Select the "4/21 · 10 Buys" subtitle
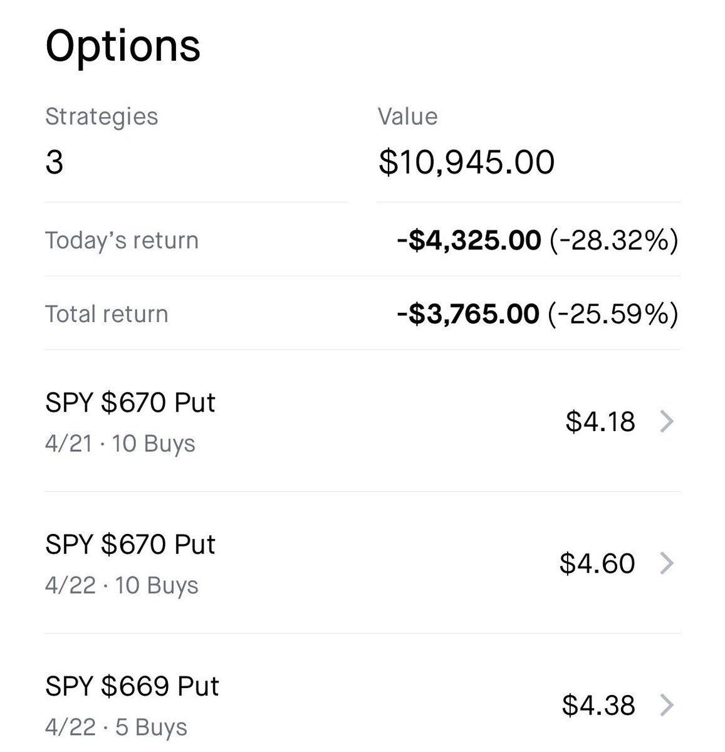725x752 pixels. pyautogui.click(x=120, y=444)
